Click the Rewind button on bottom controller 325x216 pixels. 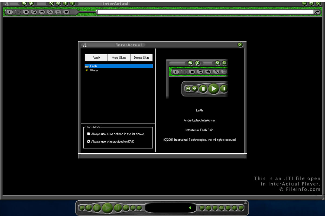[x=89, y=208]
